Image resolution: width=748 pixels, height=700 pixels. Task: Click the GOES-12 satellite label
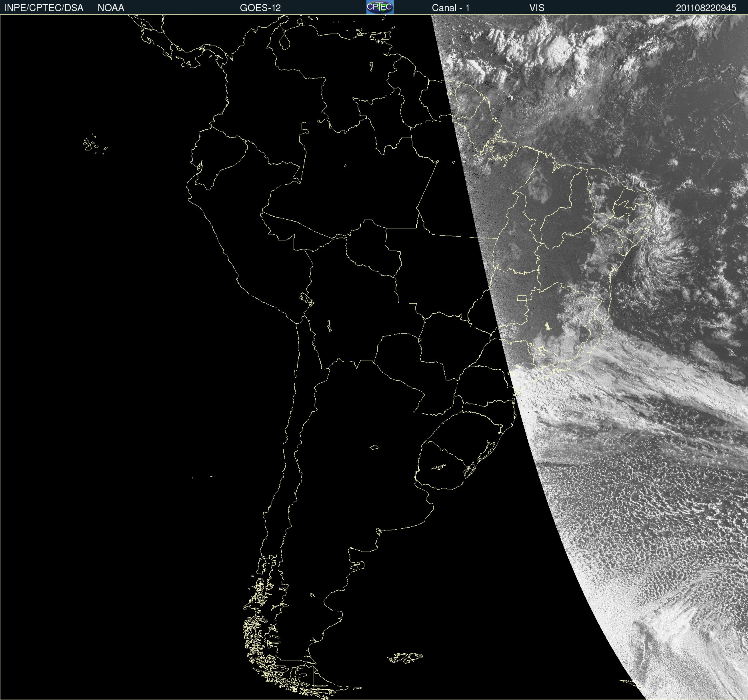point(260,8)
